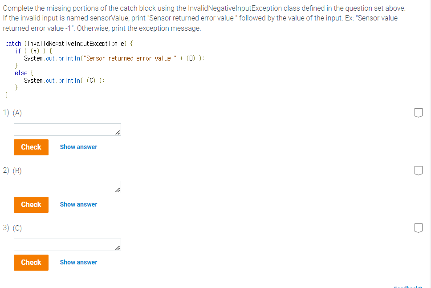Click the resize handle on answer box (B)

click(118, 189)
